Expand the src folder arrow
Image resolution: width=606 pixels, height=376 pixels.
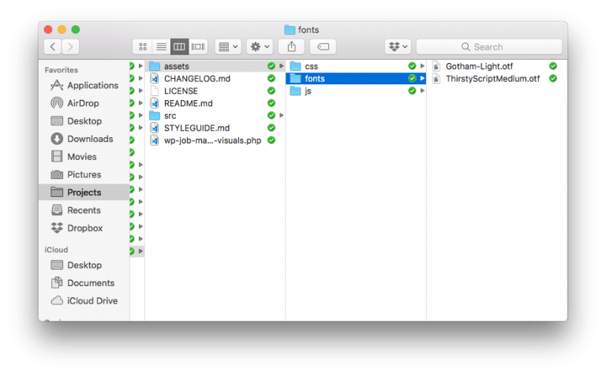pos(282,116)
